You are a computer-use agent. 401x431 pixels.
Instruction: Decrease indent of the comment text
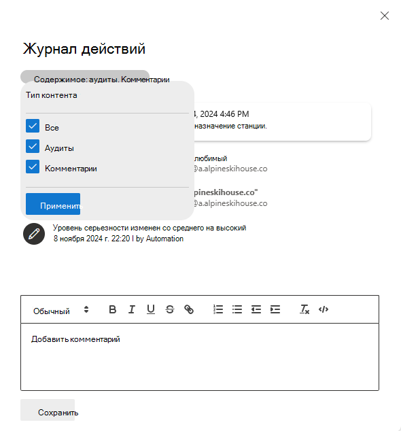point(256,309)
